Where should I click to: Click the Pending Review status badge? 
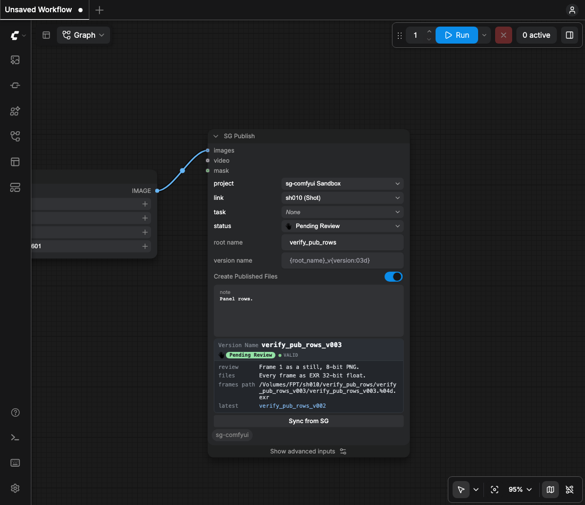point(250,355)
